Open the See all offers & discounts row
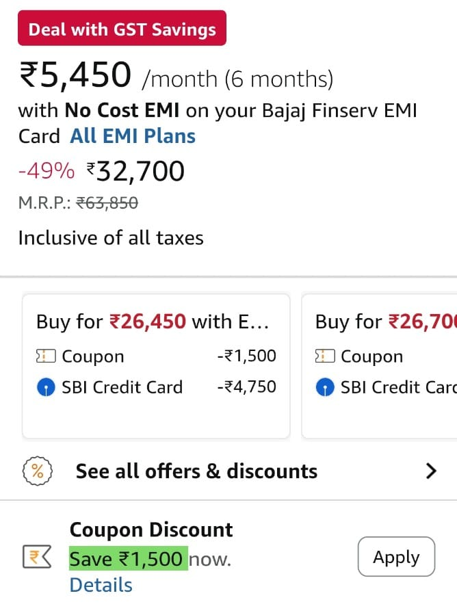 click(x=196, y=471)
